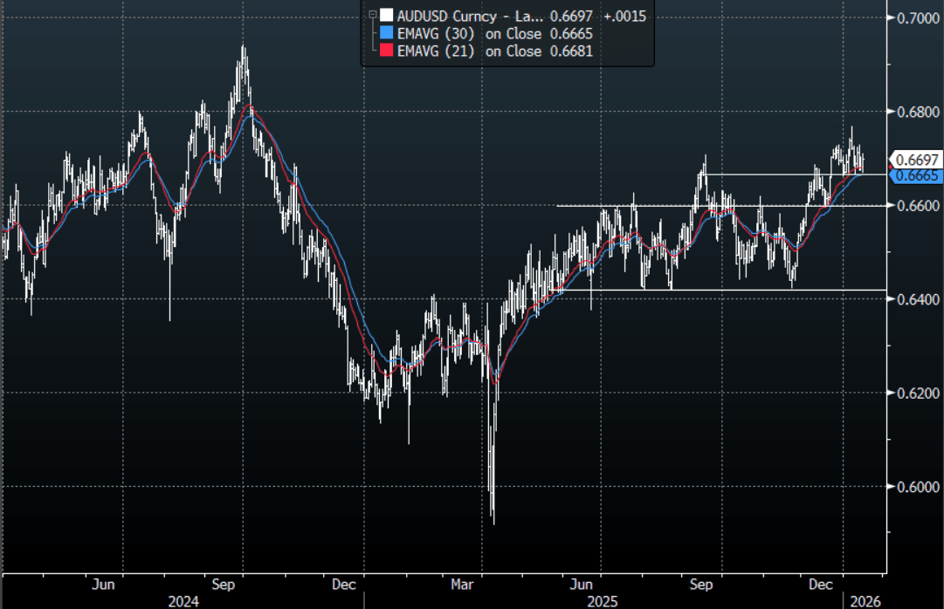Click the +.0015 change value in legend

(625, 15)
